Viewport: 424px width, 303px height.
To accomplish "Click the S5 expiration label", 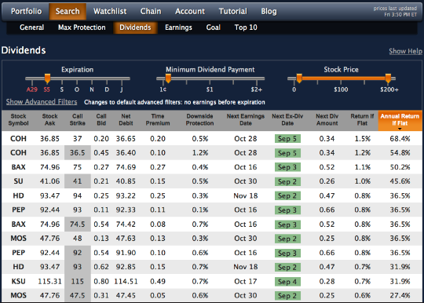I will click(47, 89).
